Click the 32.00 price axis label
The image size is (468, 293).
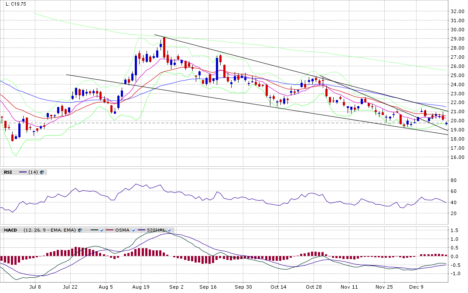click(x=457, y=11)
